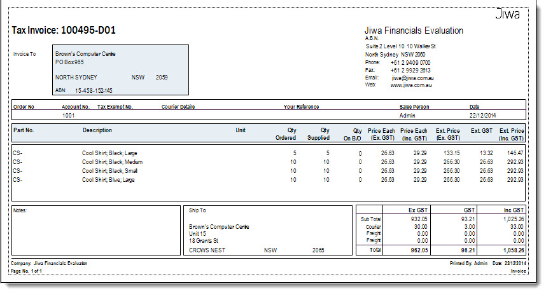This screenshot has width=546, height=293.
Task: Select the Brown's Computer Centre invoice-to name
Action: (x=85, y=54)
